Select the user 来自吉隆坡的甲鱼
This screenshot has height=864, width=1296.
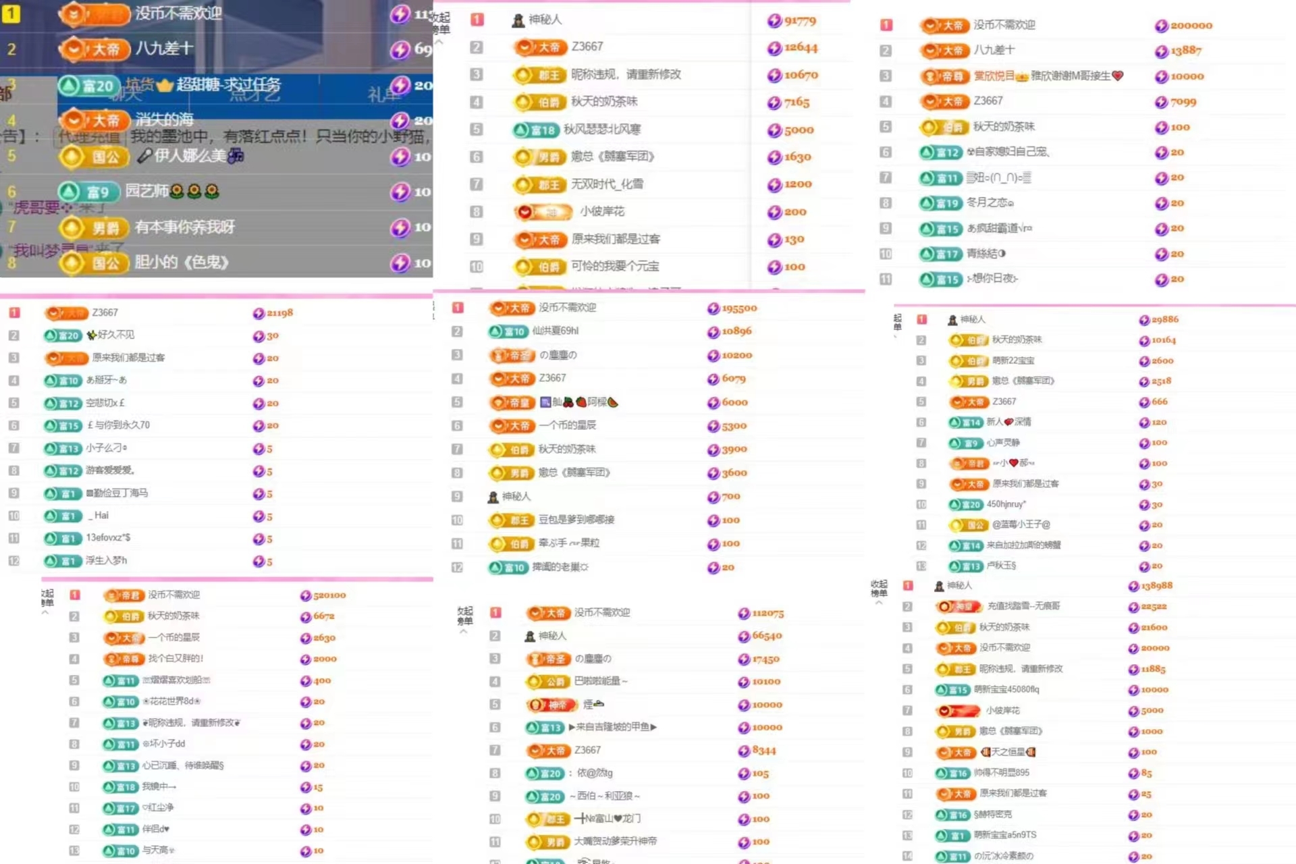[613, 727]
